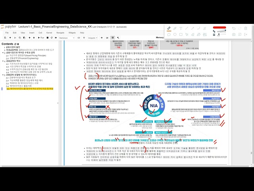The image size is (254, 191).
Task: Collapse section 4 in Contents tree
Action: pyautogui.click(x=3, y=61)
